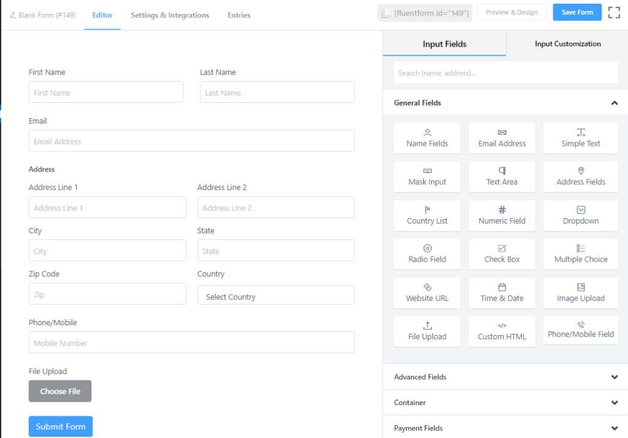Insert a Custom HTML block

click(502, 331)
